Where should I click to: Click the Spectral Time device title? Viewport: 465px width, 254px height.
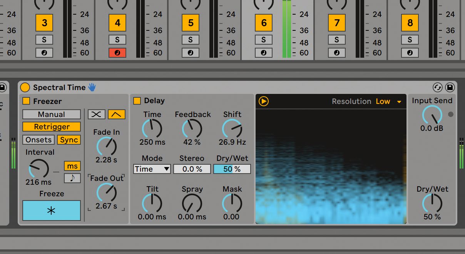(x=59, y=87)
